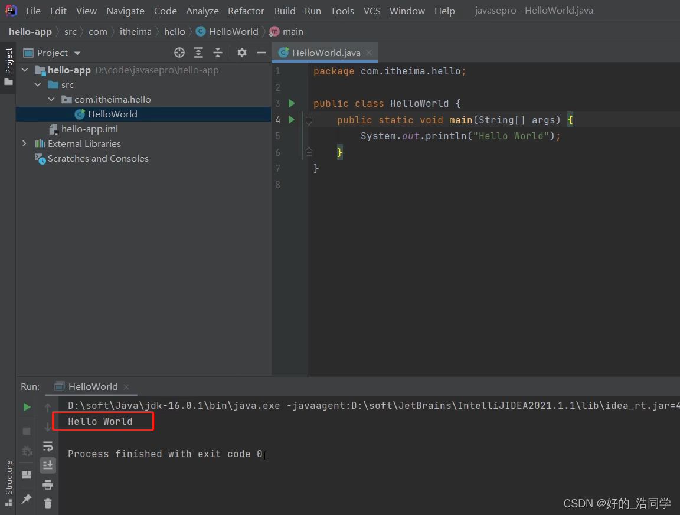The width and height of the screenshot is (680, 515).
Task: Click line number 5 in editor gutter
Action: (277, 136)
